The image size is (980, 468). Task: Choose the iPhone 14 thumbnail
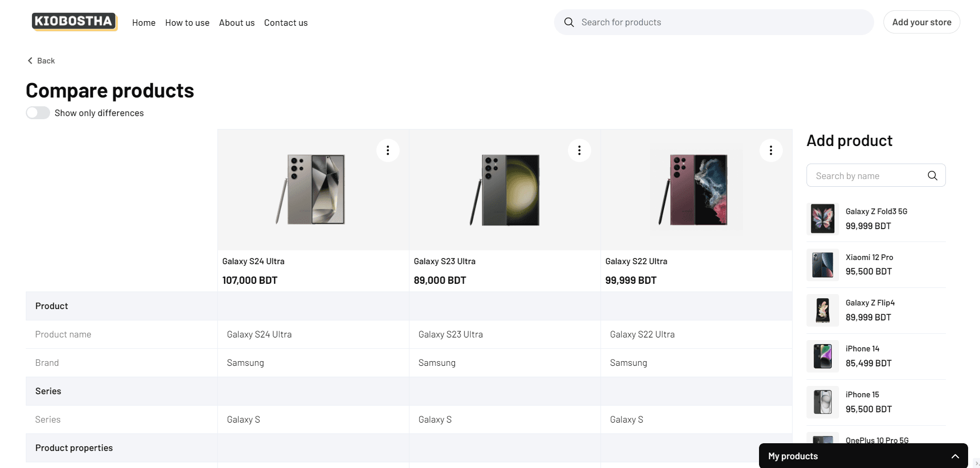coord(823,356)
